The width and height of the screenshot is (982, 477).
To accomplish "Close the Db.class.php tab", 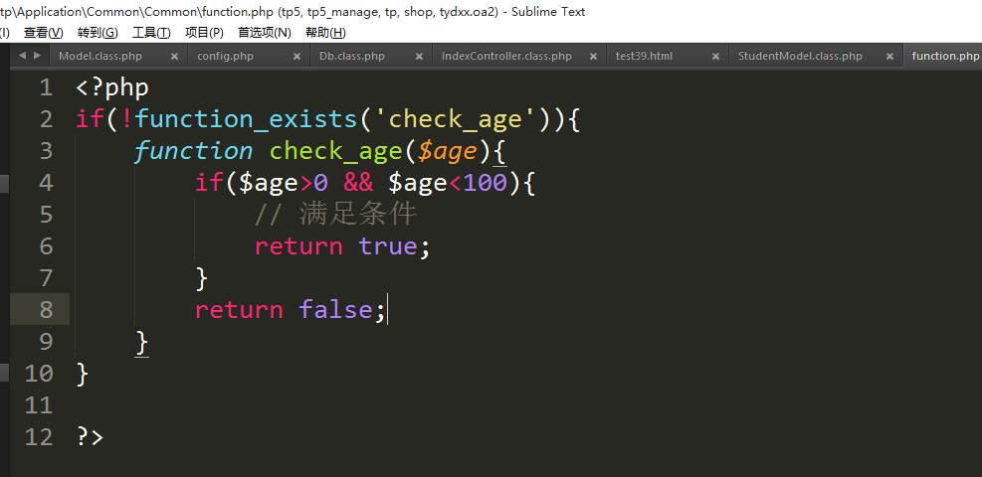I will click(x=419, y=57).
